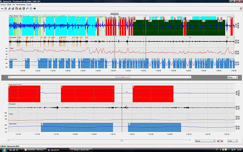Viewport: 243px width, 152px height.
Task: Click the Windows Start button
Action: (4, 150)
